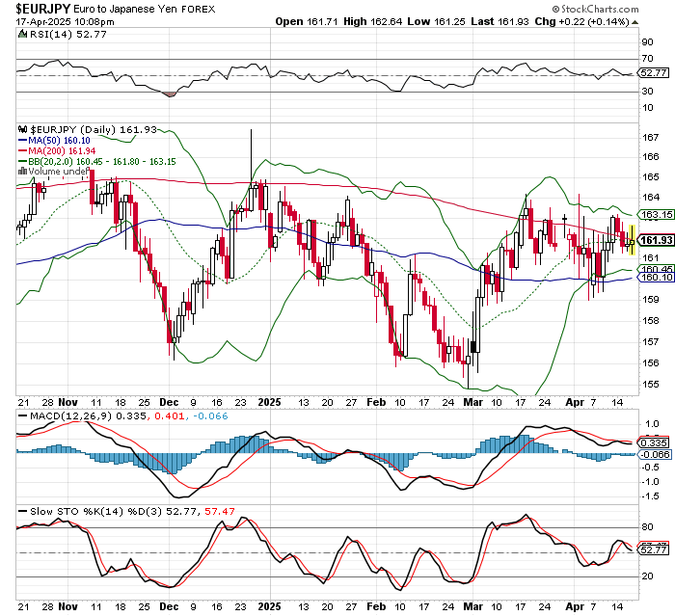
Task: Click the MACD 0.335 value tag
Action: tap(655, 442)
